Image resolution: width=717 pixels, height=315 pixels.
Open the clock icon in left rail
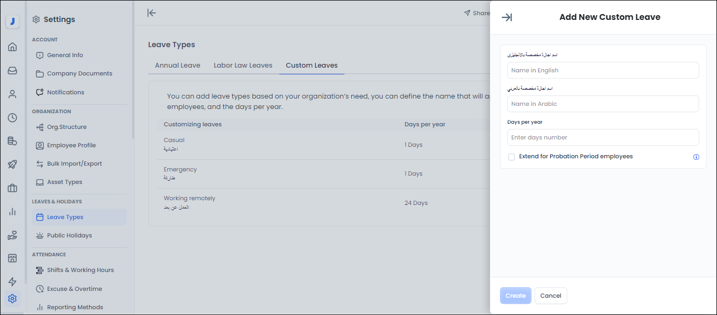pos(13,118)
